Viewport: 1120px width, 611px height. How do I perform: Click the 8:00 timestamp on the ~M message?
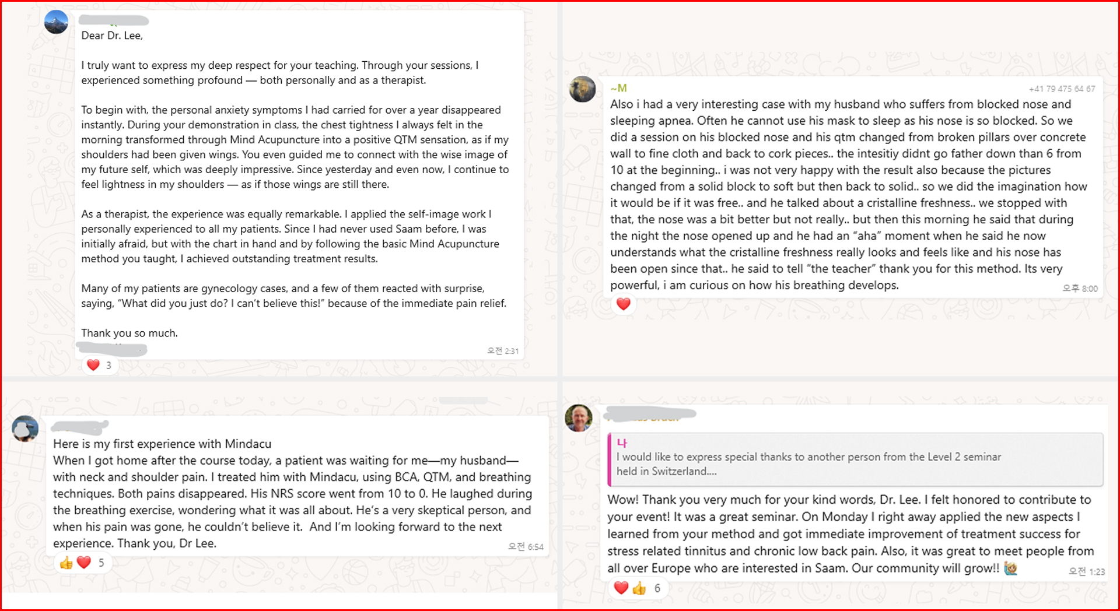click(x=1080, y=289)
